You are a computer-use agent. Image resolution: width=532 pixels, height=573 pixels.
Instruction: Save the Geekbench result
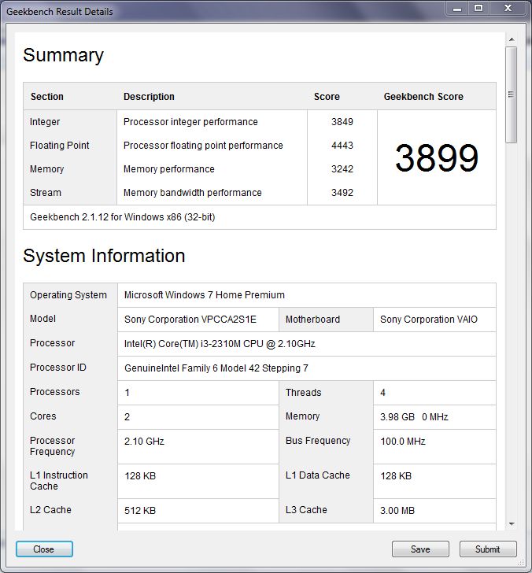click(x=420, y=549)
